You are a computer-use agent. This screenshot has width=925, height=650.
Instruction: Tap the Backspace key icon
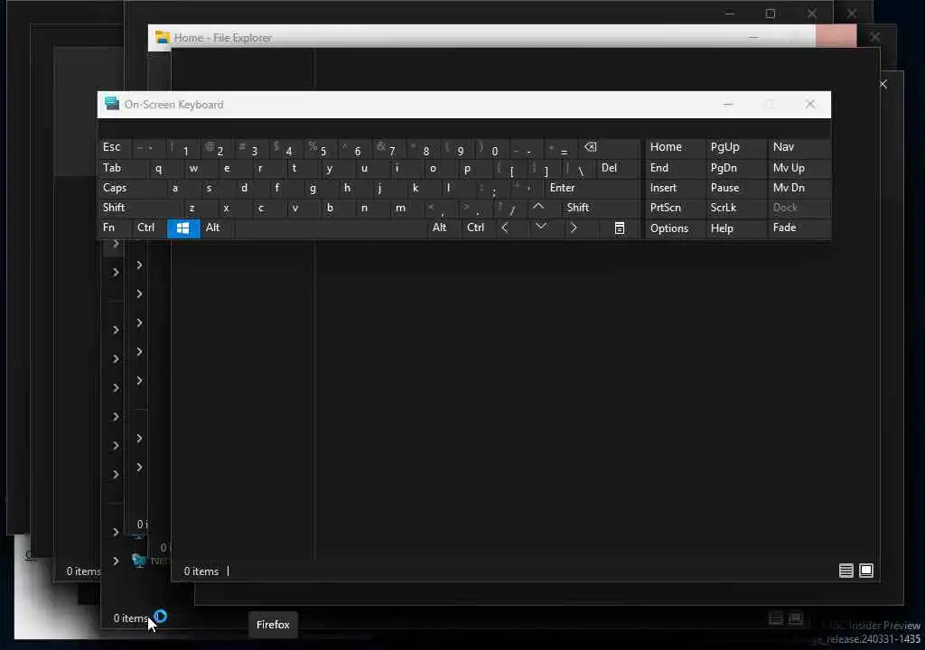click(590, 147)
